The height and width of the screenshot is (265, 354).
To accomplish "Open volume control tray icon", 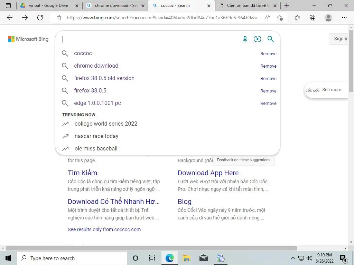I will coord(309,258).
